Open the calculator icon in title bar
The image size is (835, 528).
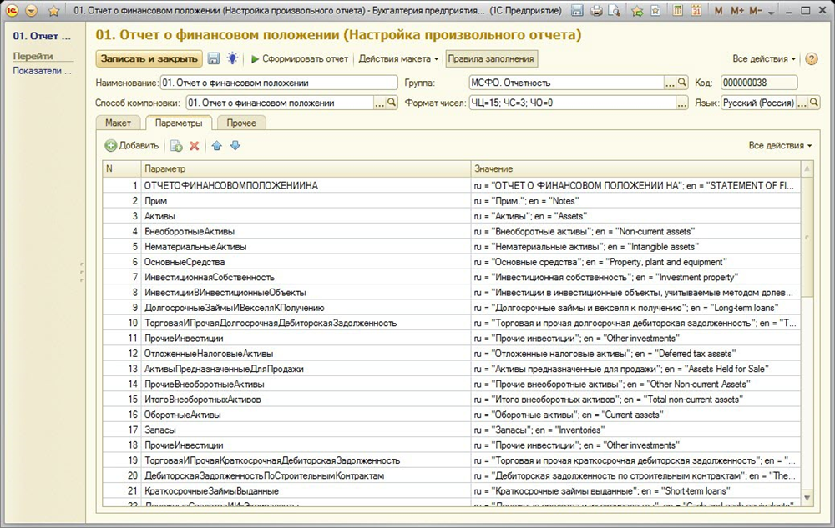click(x=677, y=10)
